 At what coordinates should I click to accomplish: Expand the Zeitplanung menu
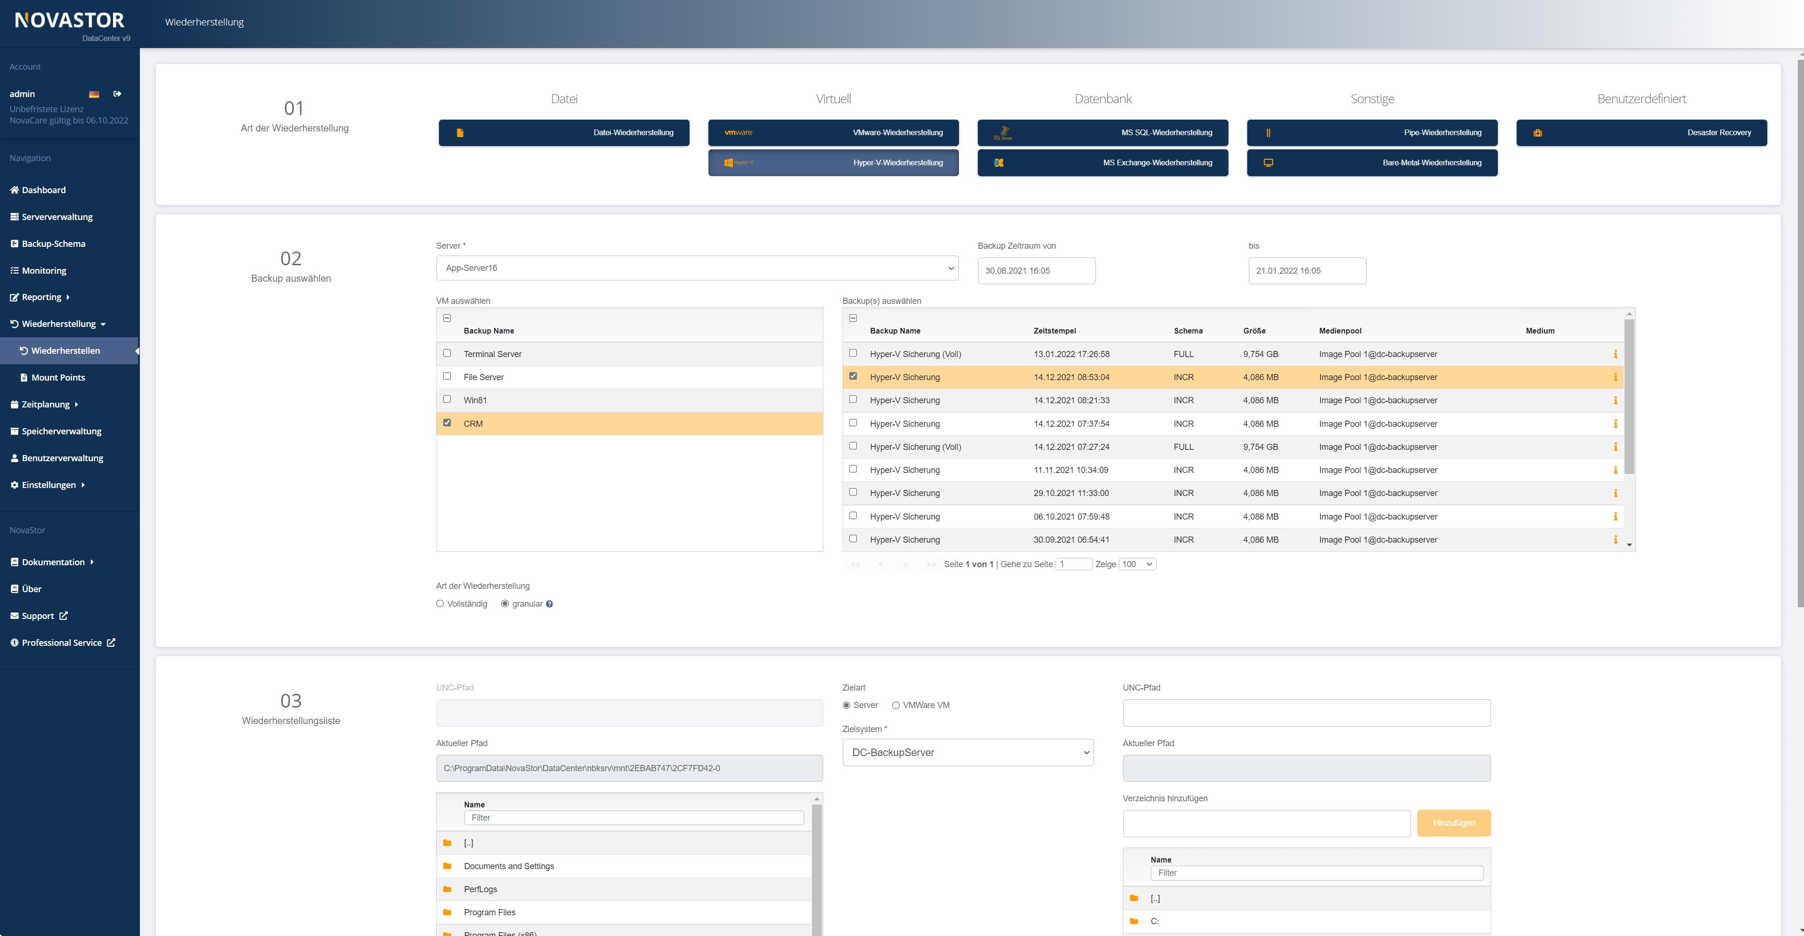point(44,404)
